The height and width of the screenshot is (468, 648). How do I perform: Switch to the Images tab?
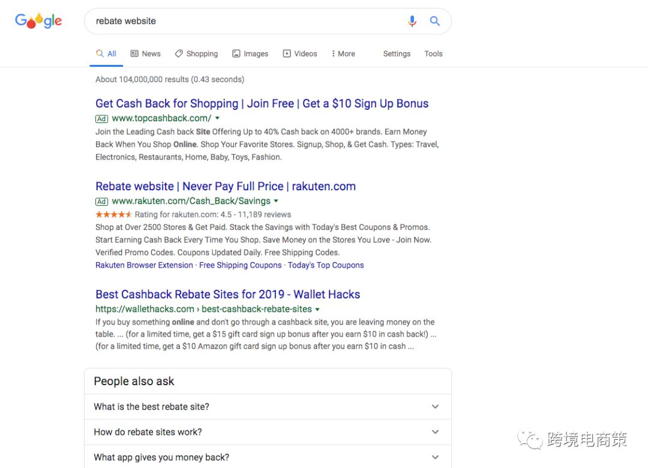(x=250, y=54)
